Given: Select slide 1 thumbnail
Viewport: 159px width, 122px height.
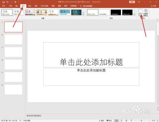Looking at the screenshot, I should tap(13, 27).
